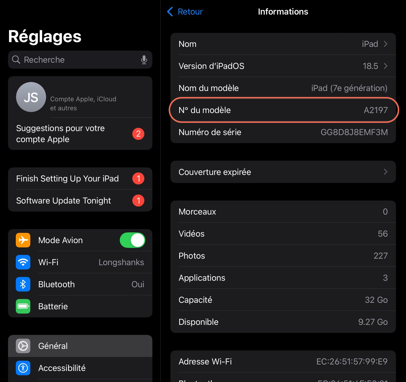Open Général settings in sidebar
Screen dimensions: 406x382
tap(80, 346)
